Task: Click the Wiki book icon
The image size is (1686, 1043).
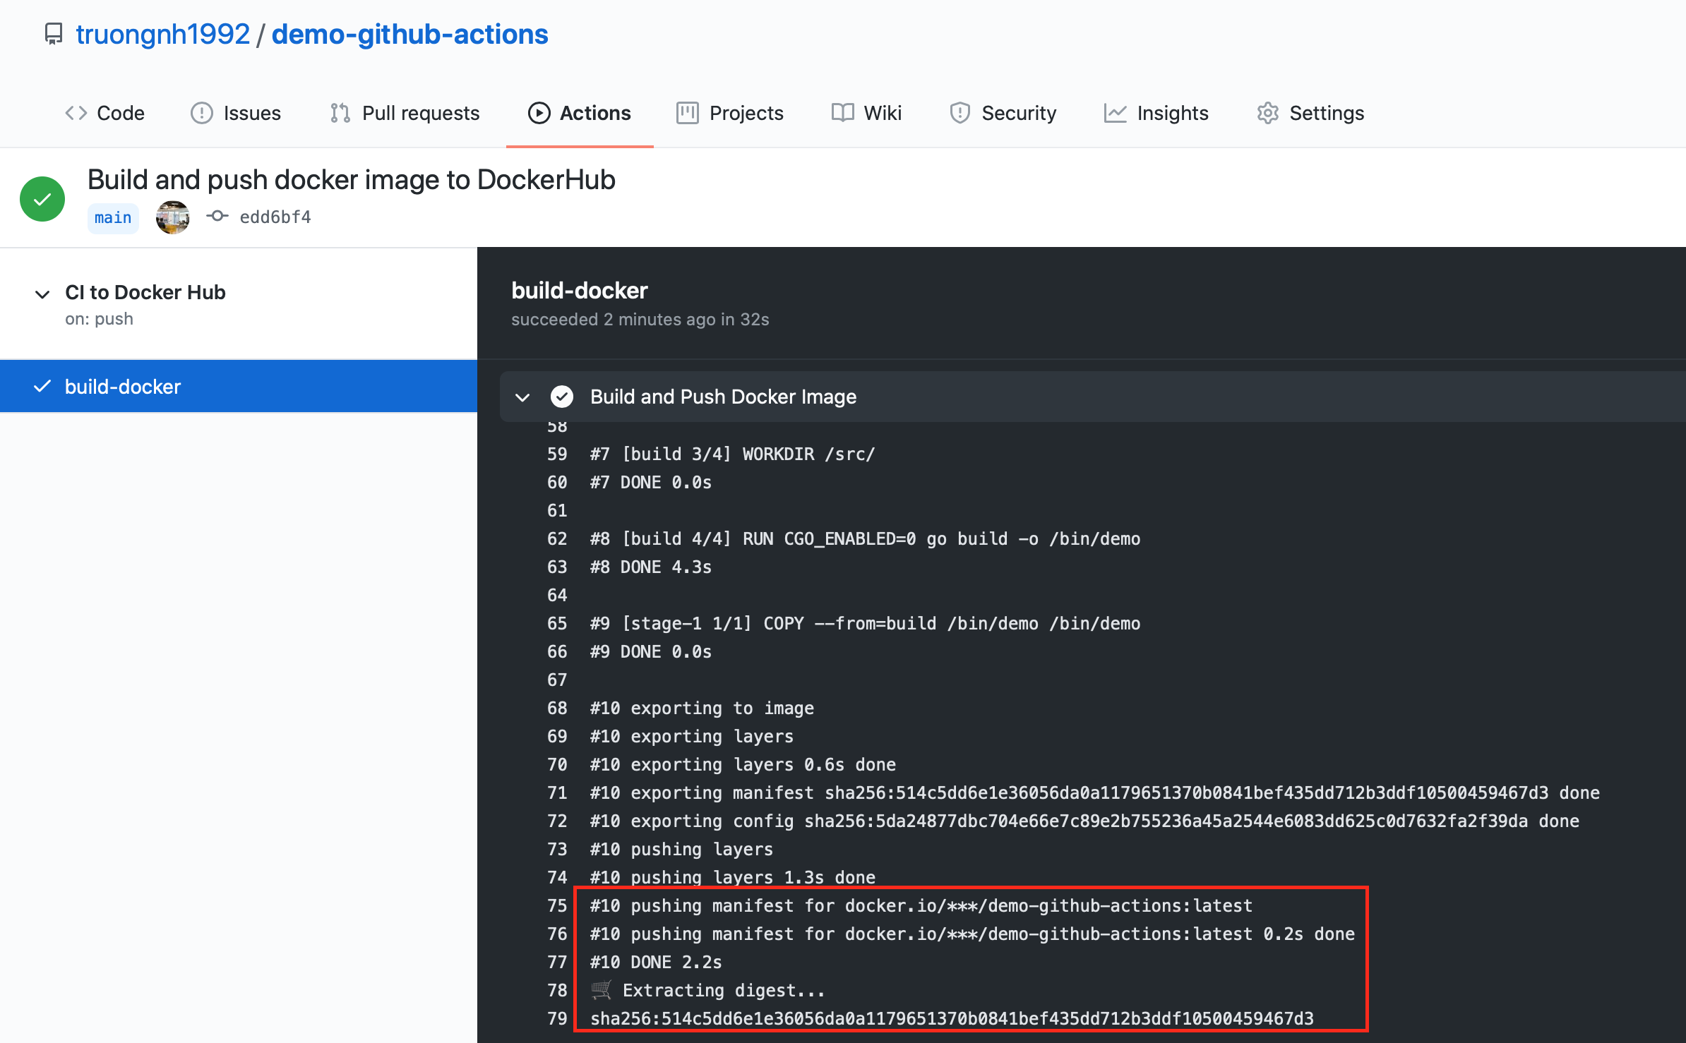Action: point(842,113)
